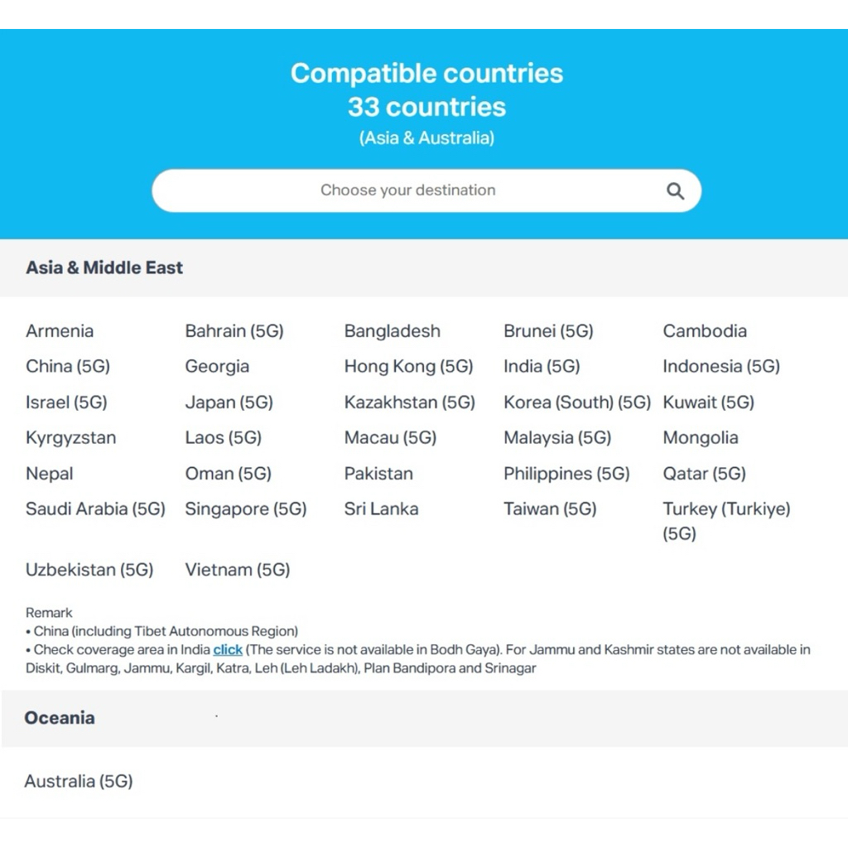Open the India coverage 'click' link
The height and width of the screenshot is (848, 848).
[228, 650]
